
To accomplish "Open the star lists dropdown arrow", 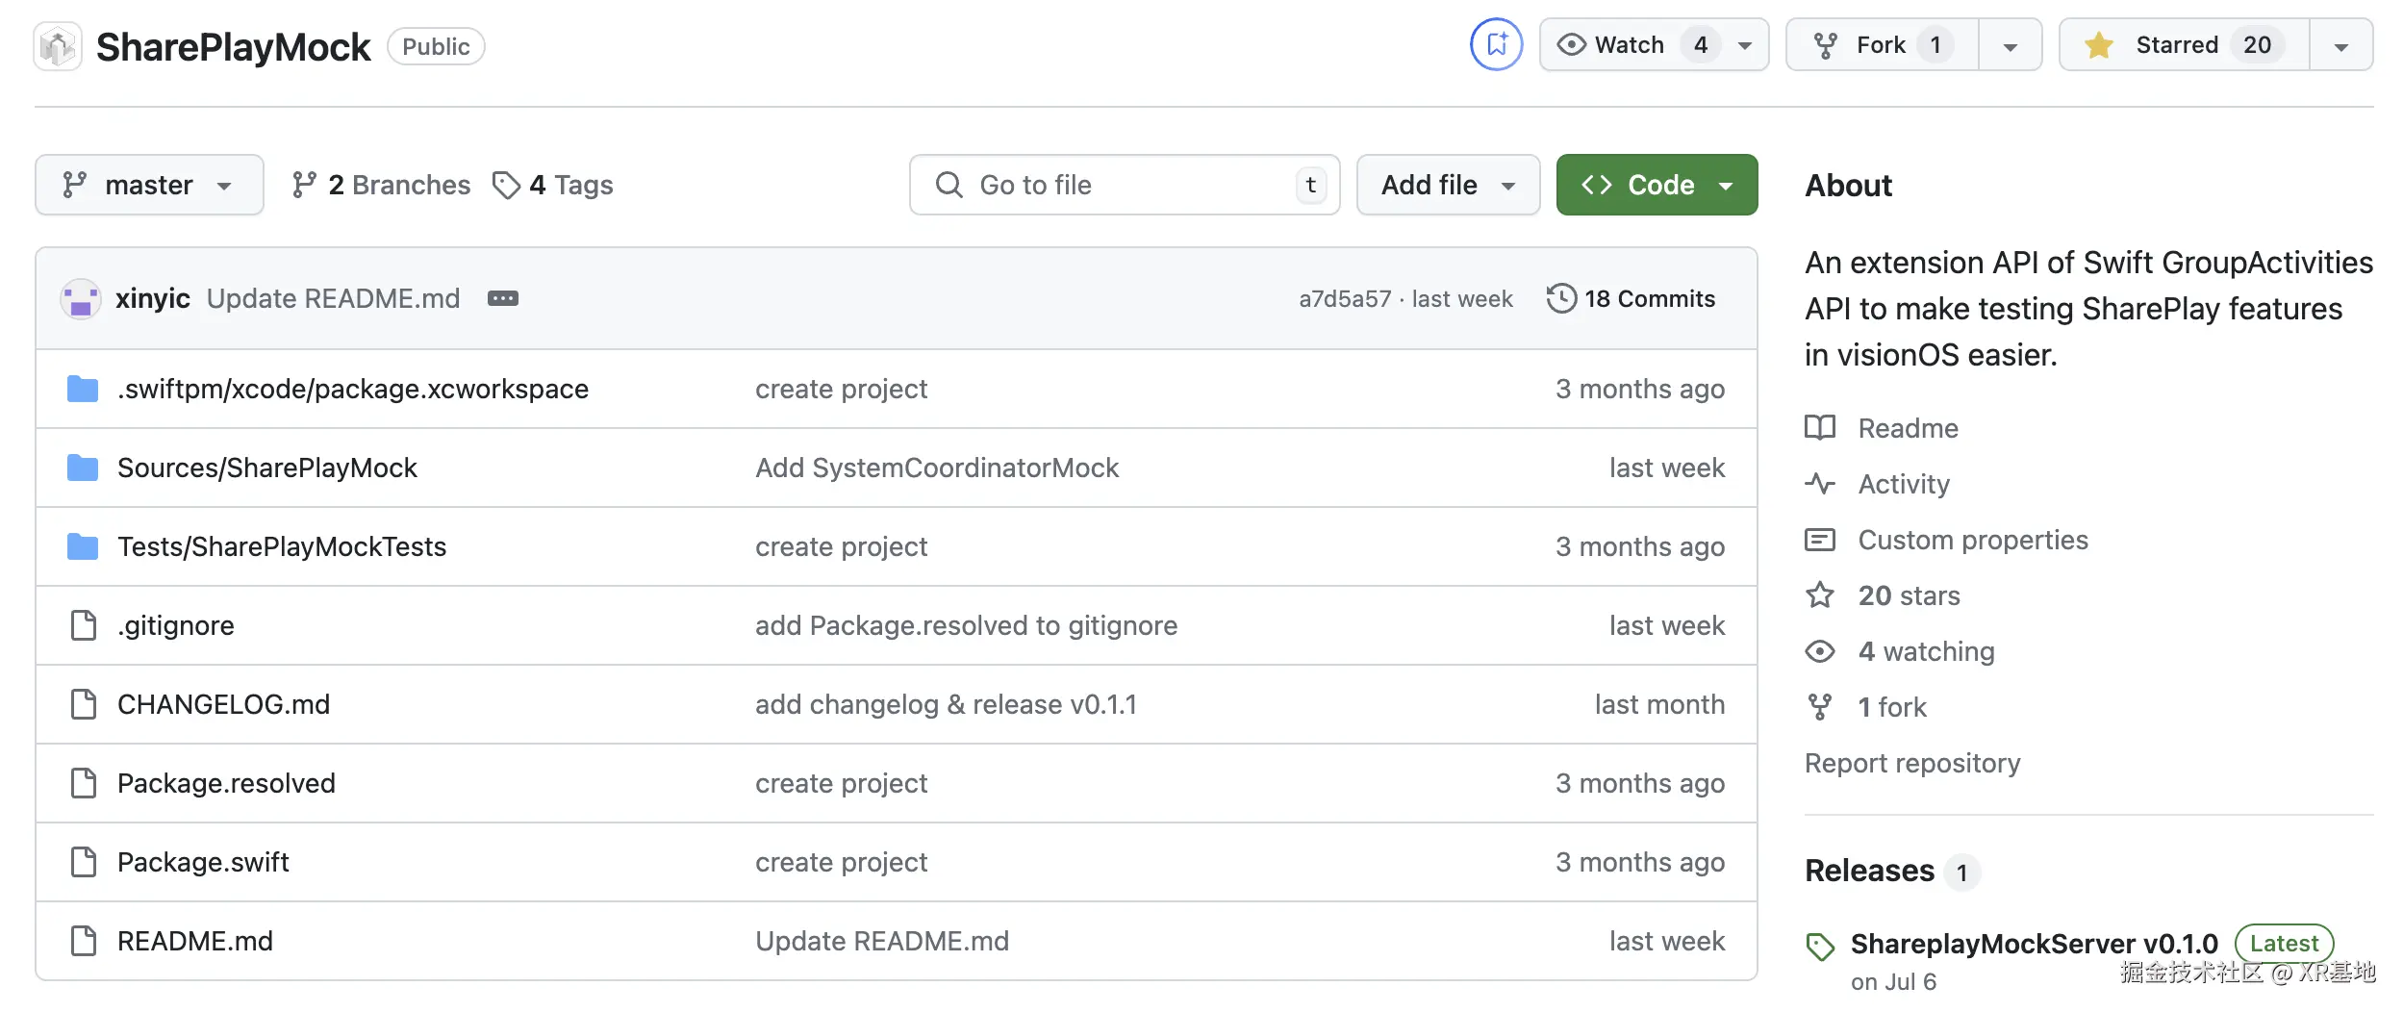I will pos(2341,46).
